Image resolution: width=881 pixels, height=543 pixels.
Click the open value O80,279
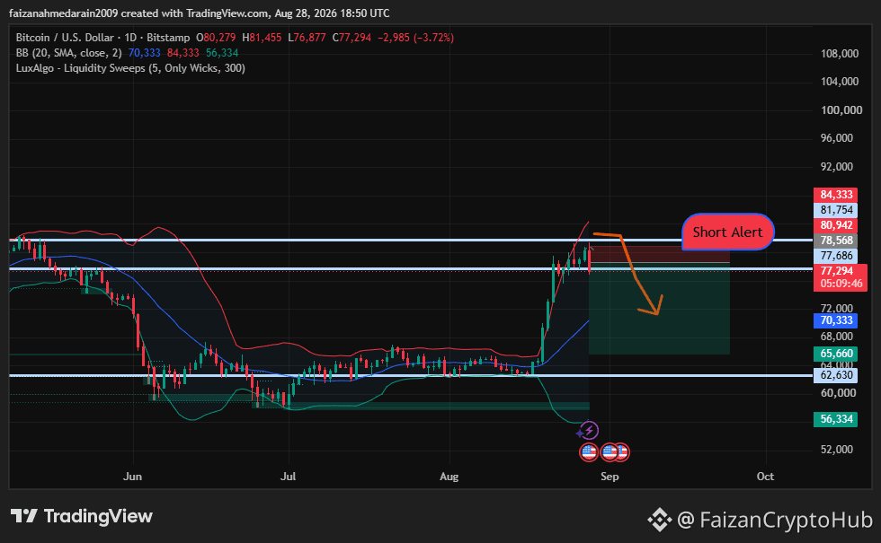pyautogui.click(x=216, y=38)
